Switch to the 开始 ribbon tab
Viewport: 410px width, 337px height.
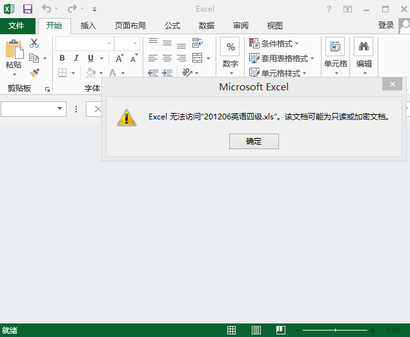click(54, 26)
